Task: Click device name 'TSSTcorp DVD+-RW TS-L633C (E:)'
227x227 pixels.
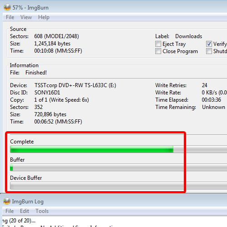Action: click(75, 85)
